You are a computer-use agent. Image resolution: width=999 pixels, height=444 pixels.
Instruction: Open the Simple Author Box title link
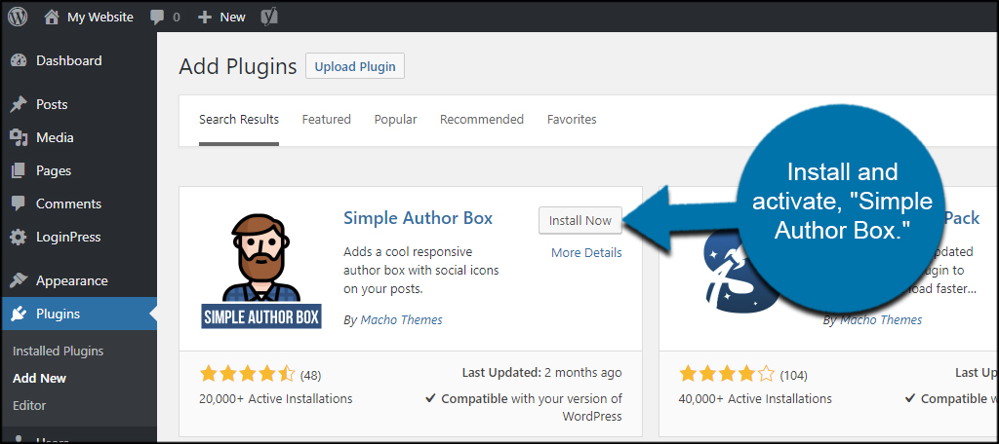[418, 218]
